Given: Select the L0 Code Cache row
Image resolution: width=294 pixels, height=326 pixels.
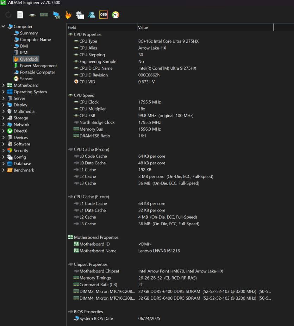Looking at the screenshot, I should [170, 156].
